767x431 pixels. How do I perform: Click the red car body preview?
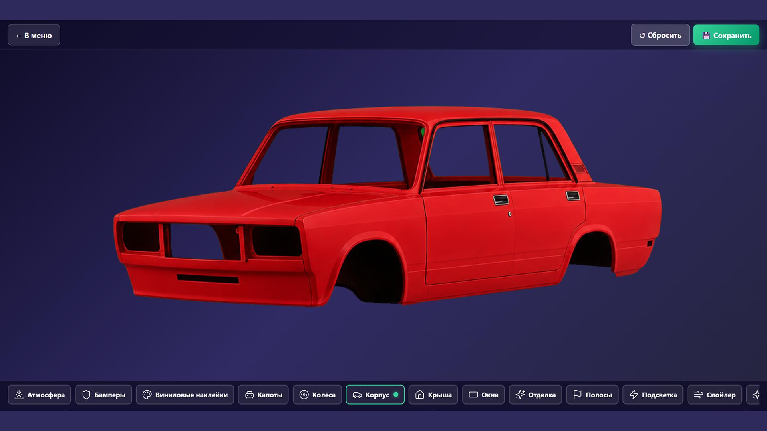pos(387,206)
